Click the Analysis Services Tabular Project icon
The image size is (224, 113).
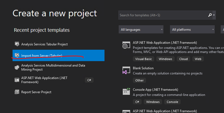[17, 44]
